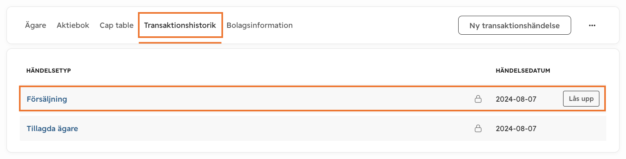Screen dimensions: 626x159
Task: Unlock the sale with Lås upp button
Action: [x=581, y=99]
